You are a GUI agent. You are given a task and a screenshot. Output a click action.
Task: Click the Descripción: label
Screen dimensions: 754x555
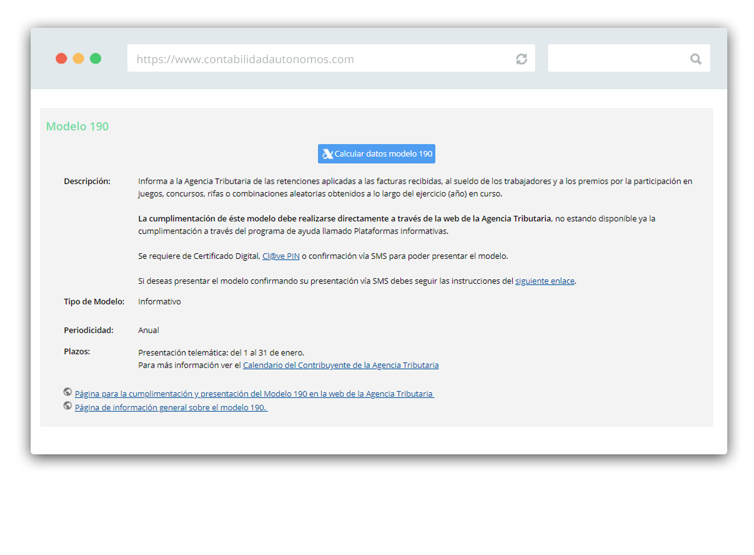tap(87, 181)
